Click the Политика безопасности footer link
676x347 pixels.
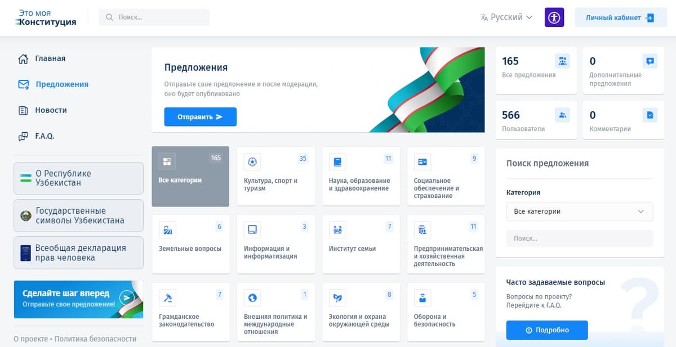point(96,339)
